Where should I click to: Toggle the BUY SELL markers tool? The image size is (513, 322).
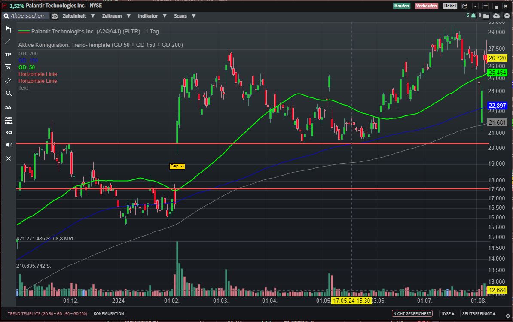[x=9, y=120]
